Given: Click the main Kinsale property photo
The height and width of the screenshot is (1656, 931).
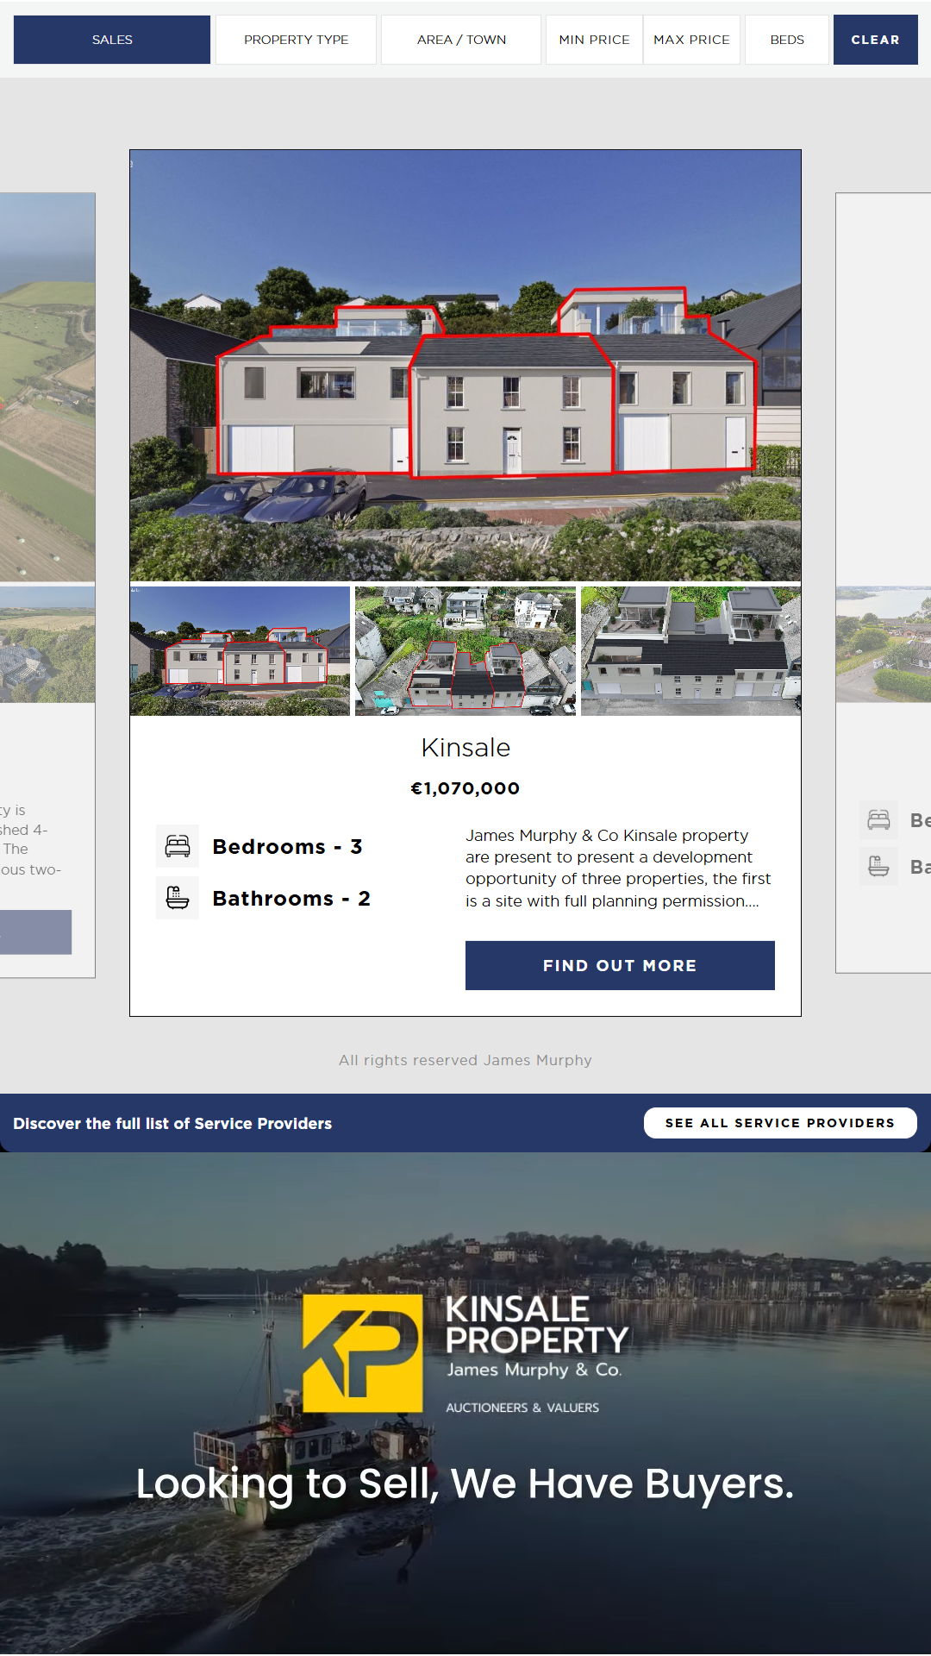Looking at the screenshot, I should tap(465, 366).
